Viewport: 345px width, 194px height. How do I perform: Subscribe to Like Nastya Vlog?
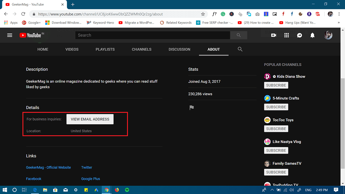pos(276,151)
